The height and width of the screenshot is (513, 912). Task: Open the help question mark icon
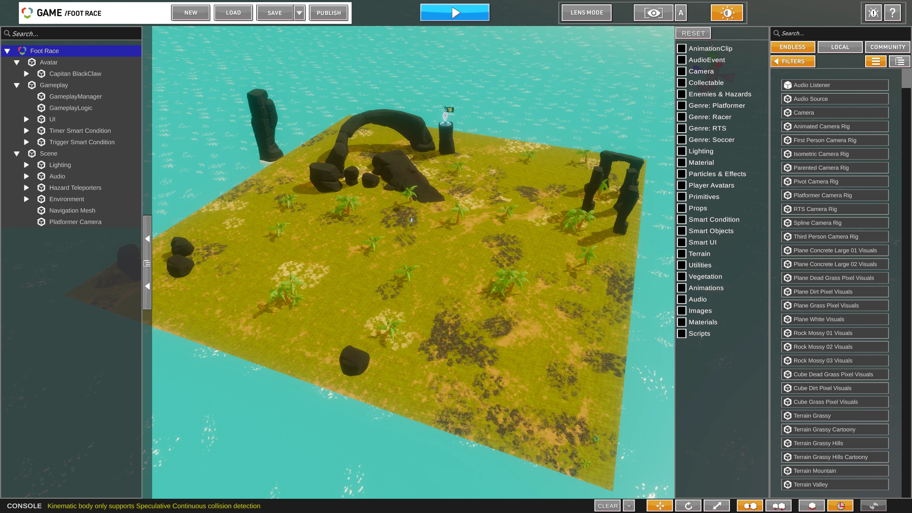[x=893, y=13]
